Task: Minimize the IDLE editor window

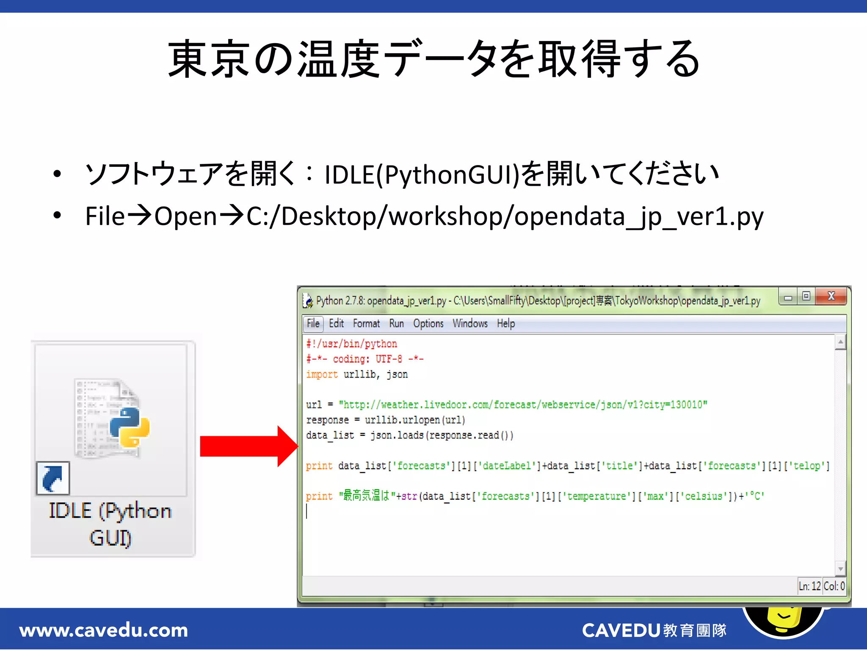Action: tap(788, 297)
